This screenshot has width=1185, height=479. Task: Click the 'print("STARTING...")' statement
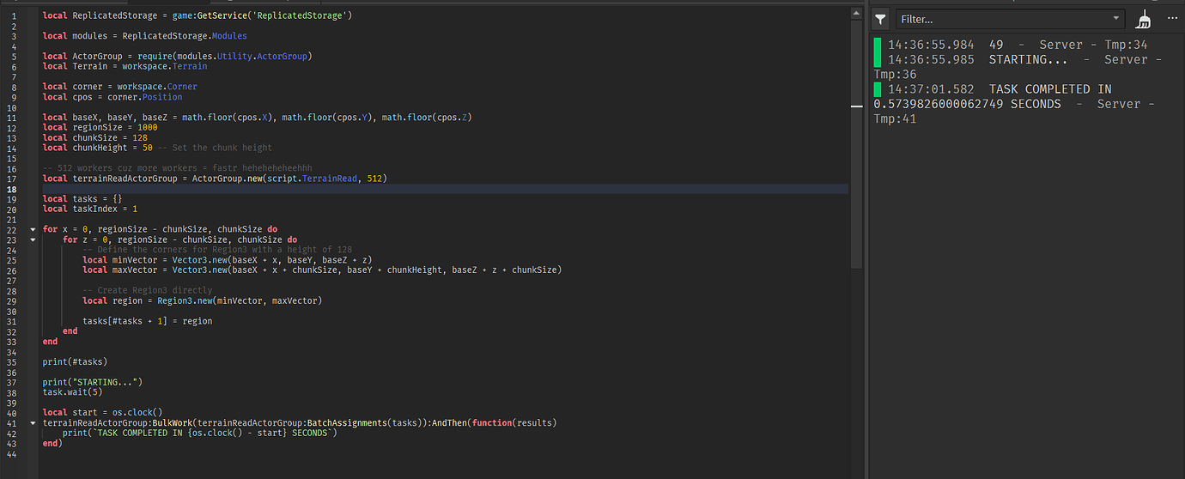point(93,382)
